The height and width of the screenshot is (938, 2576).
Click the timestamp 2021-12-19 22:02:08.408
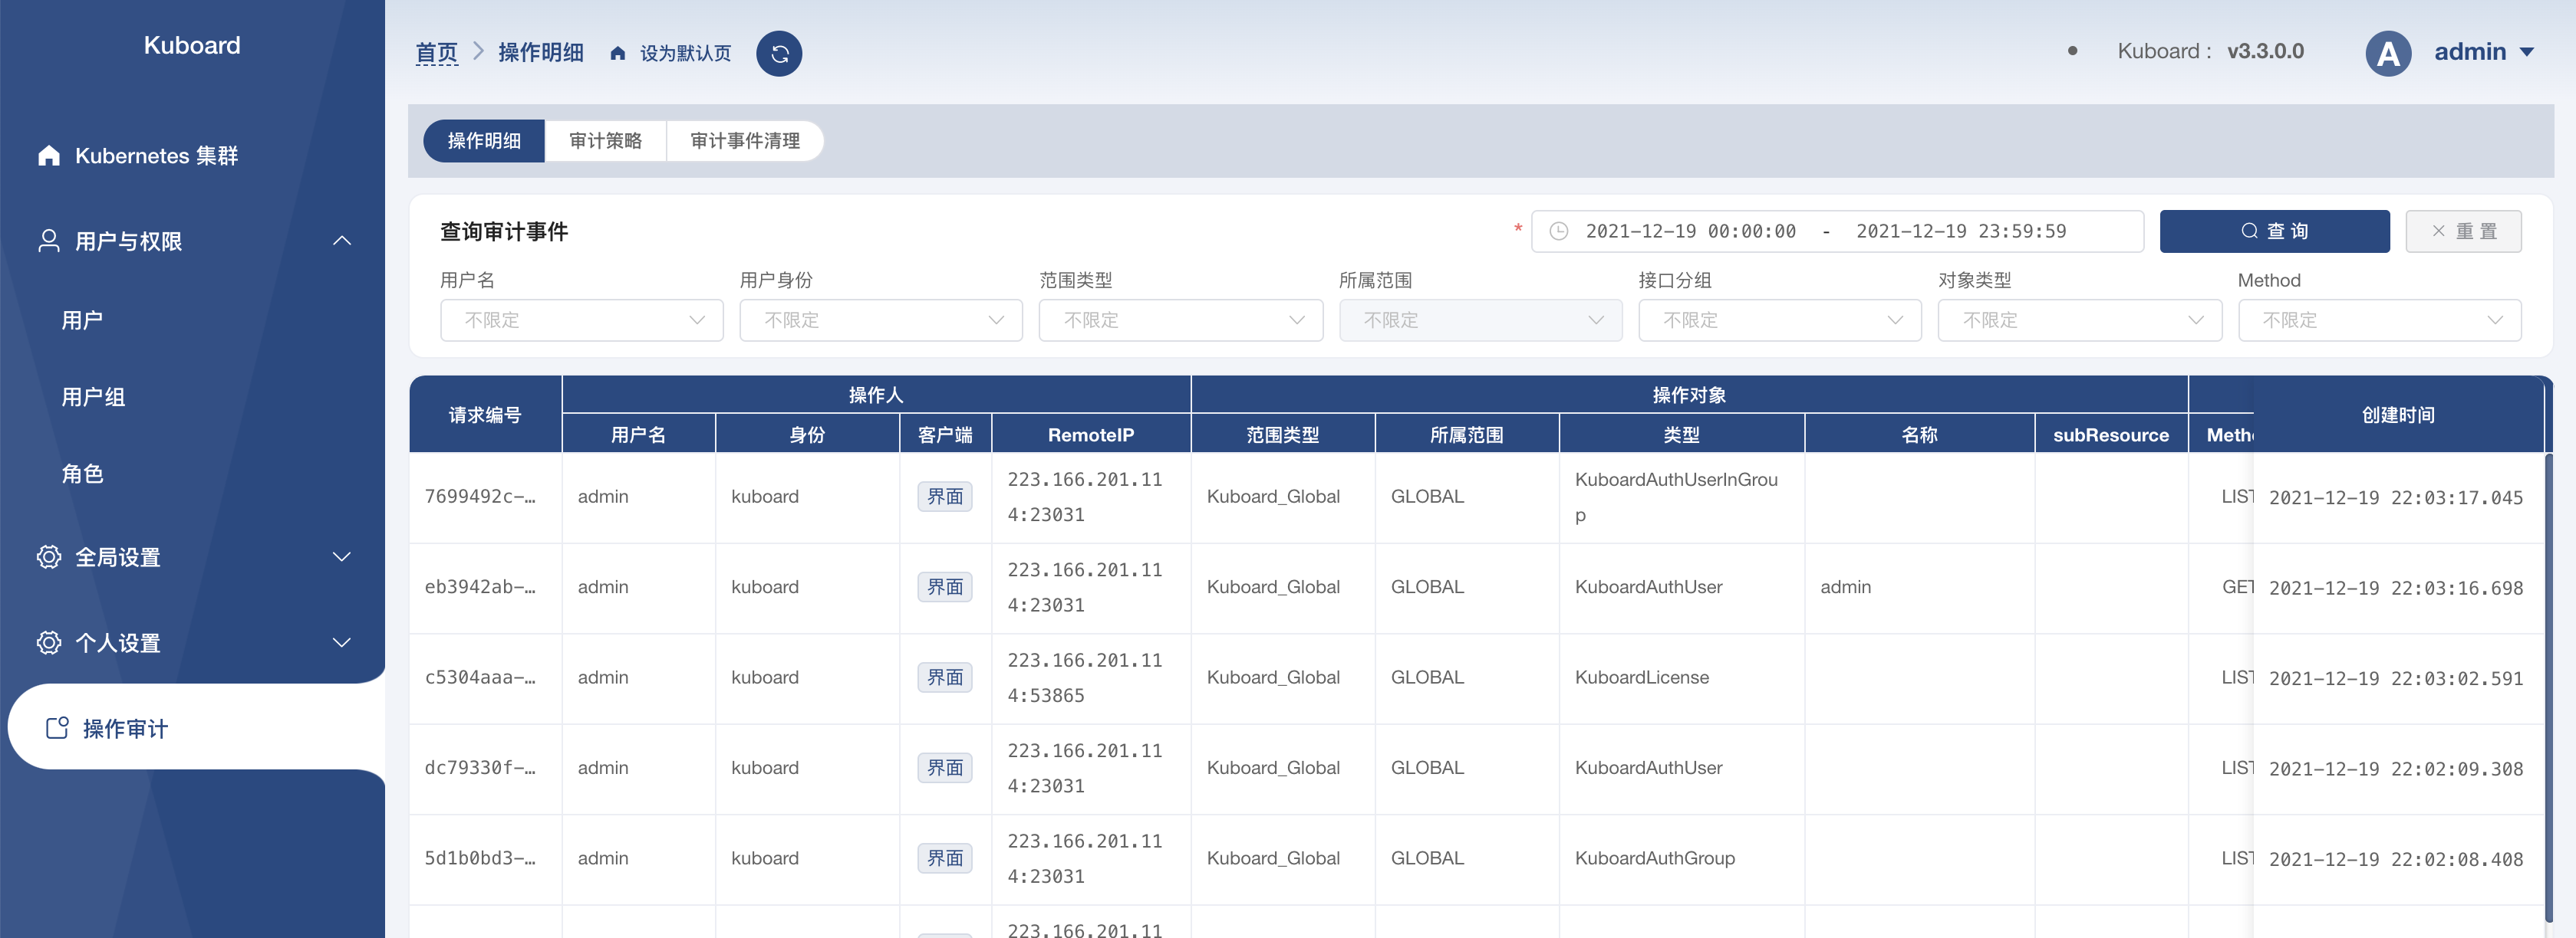point(2396,859)
